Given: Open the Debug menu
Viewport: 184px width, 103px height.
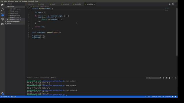Looking at the screenshot, I should coord(24,1).
